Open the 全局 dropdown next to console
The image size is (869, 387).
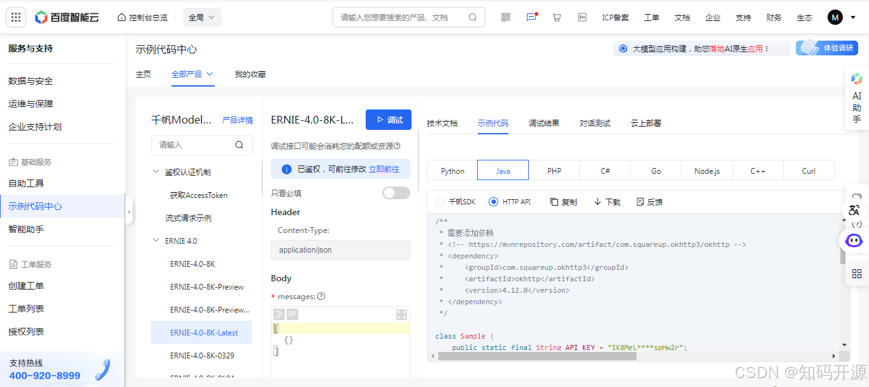[x=202, y=17]
